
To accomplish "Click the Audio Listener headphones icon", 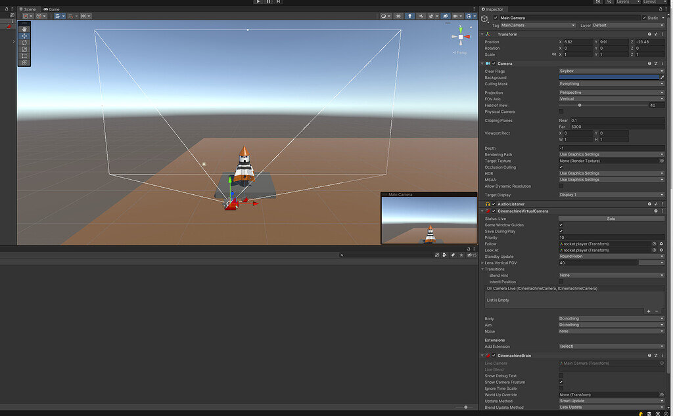I will 489,203.
